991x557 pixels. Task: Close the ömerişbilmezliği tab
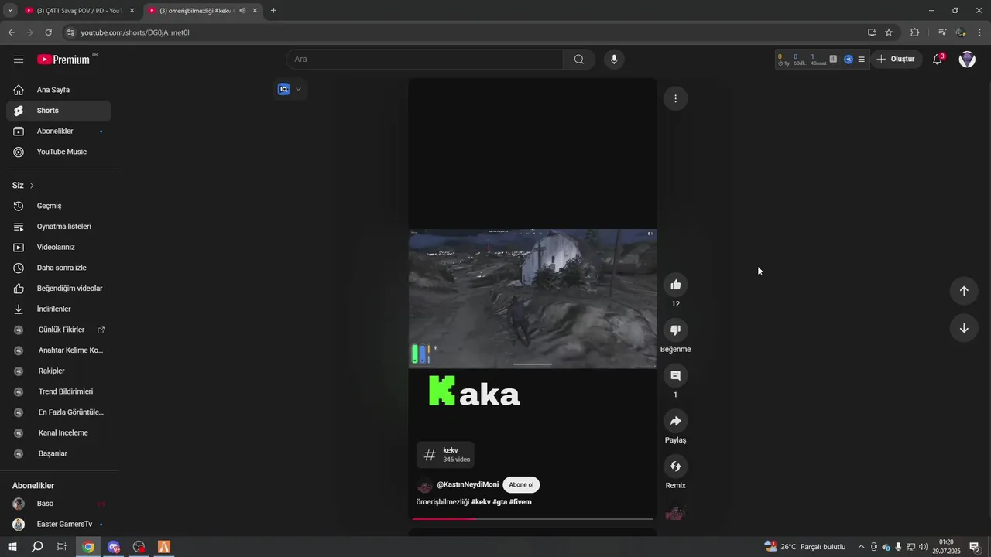tap(255, 11)
